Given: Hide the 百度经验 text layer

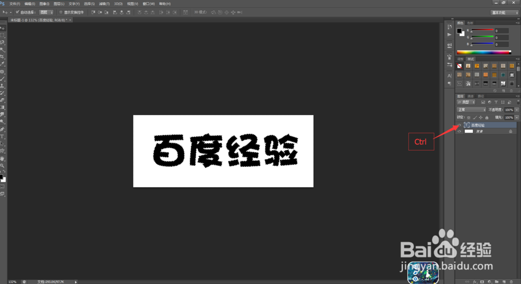Looking at the screenshot, I should (x=459, y=125).
